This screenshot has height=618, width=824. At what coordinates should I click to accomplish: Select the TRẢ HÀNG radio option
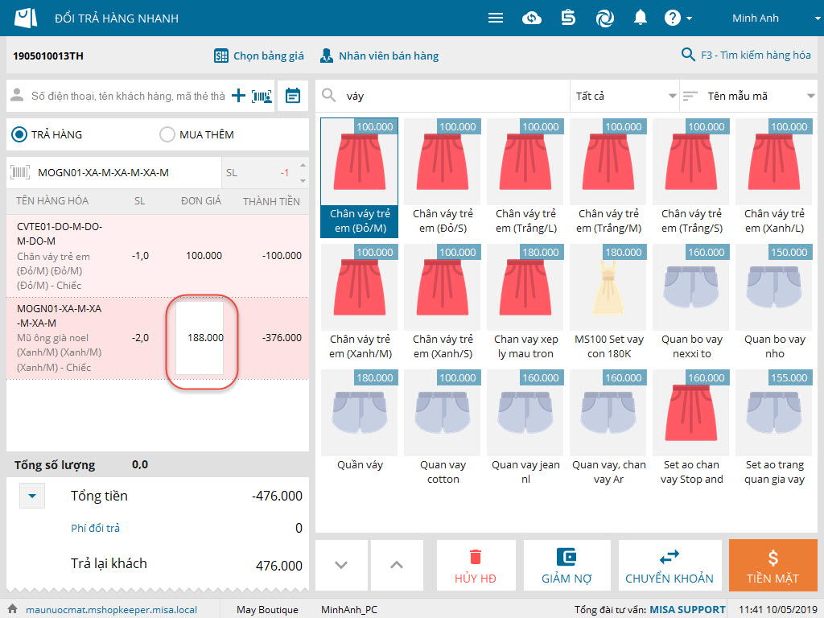click(19, 134)
